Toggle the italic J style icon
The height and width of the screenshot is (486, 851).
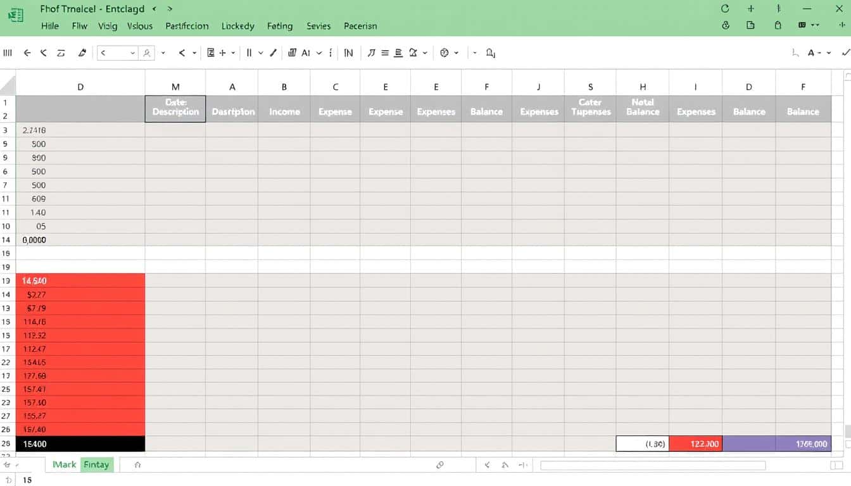(371, 53)
